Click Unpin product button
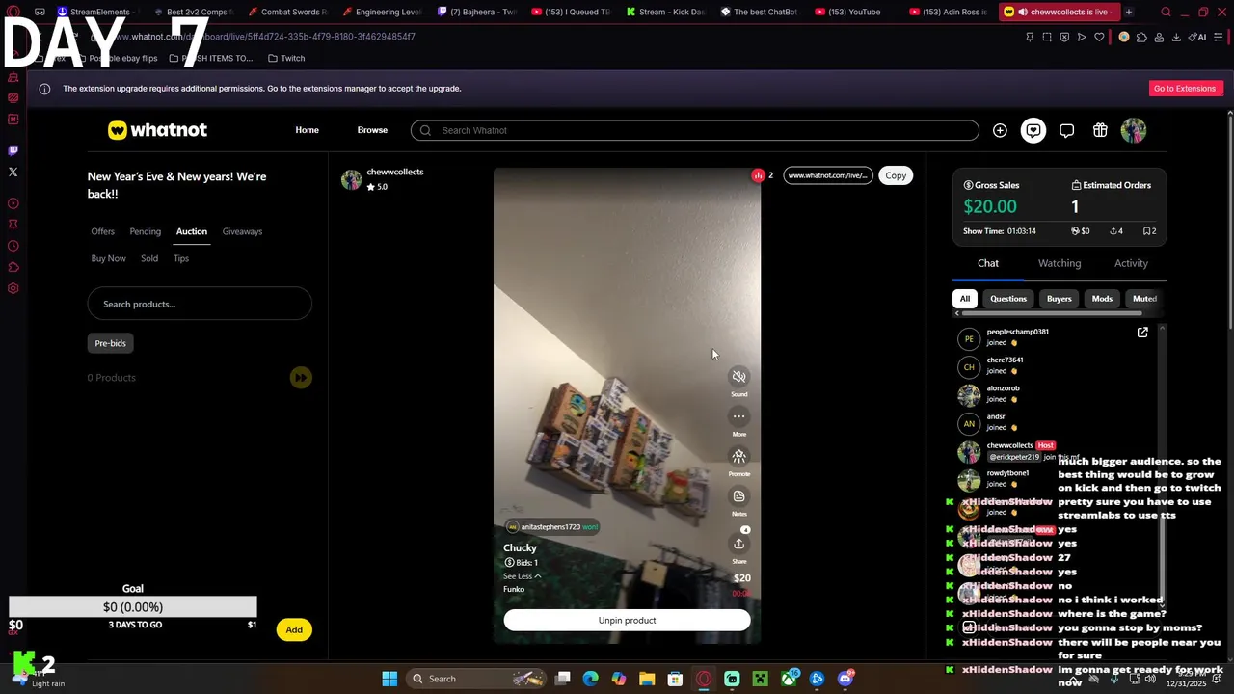 [627, 620]
